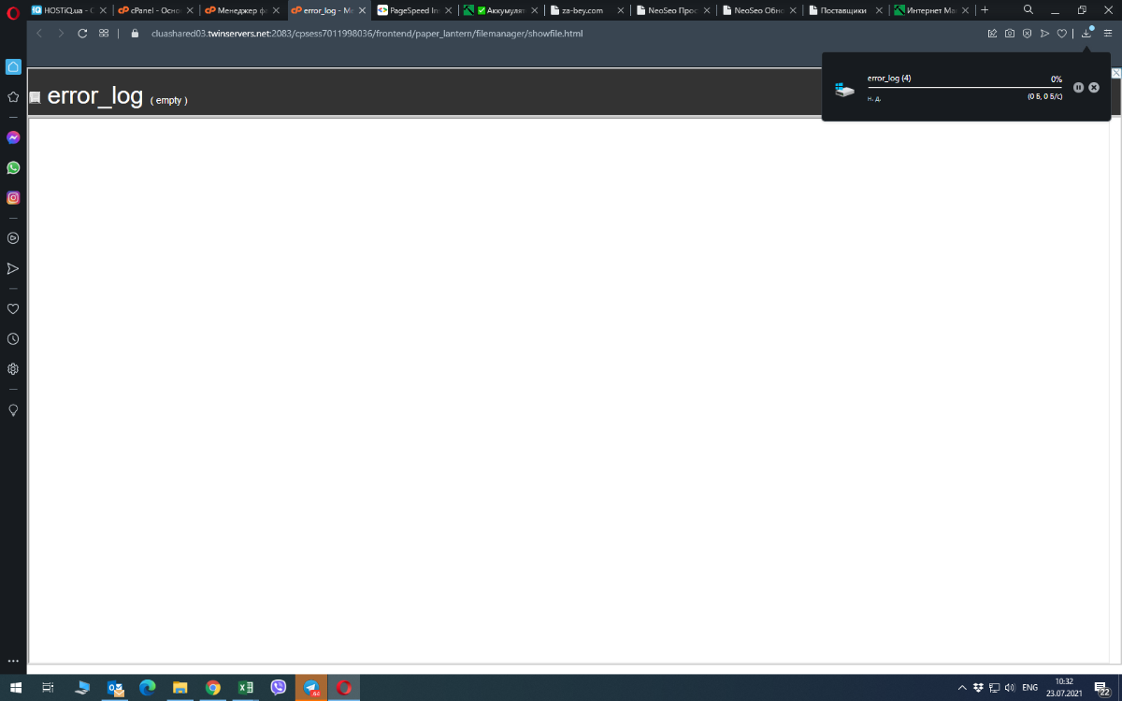1122x701 pixels.
Task: Click the empty error_log content area
Action: click(x=568, y=391)
